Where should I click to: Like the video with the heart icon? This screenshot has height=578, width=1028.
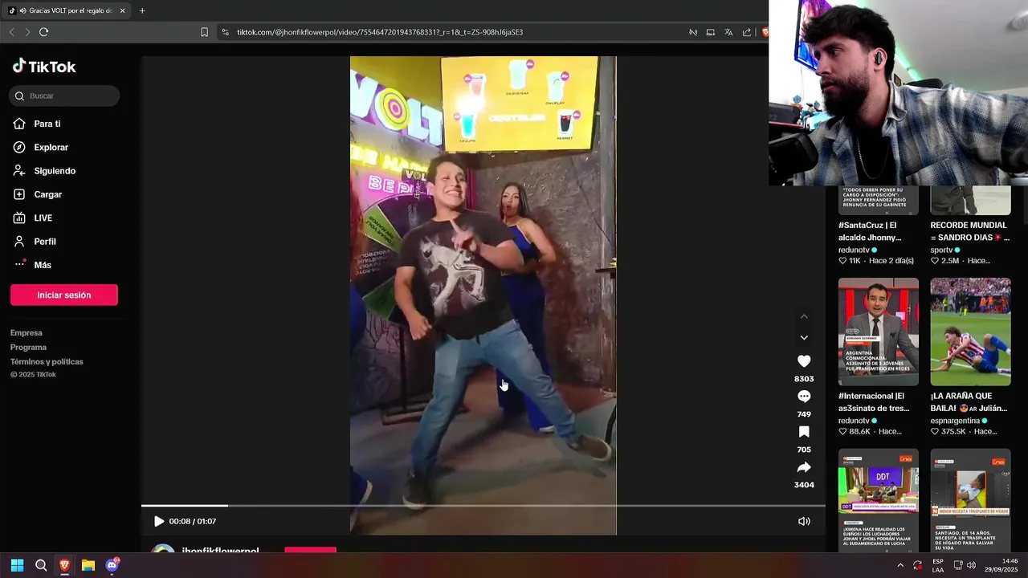tap(804, 361)
